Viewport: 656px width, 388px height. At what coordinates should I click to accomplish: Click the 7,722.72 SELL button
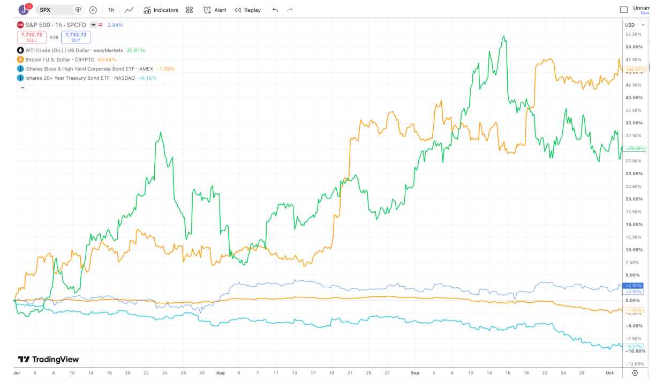pos(32,37)
